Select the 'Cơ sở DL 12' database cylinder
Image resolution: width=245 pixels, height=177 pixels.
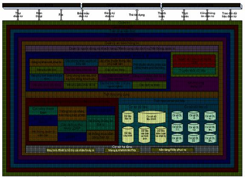[x=194, y=128]
